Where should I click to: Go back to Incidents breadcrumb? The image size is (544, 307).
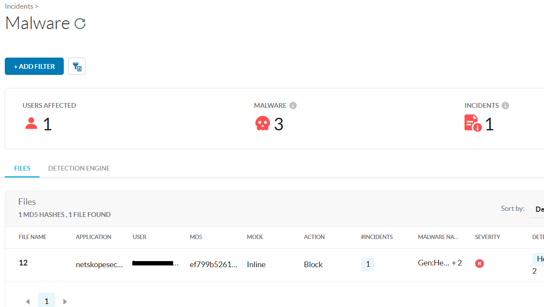[x=19, y=6]
